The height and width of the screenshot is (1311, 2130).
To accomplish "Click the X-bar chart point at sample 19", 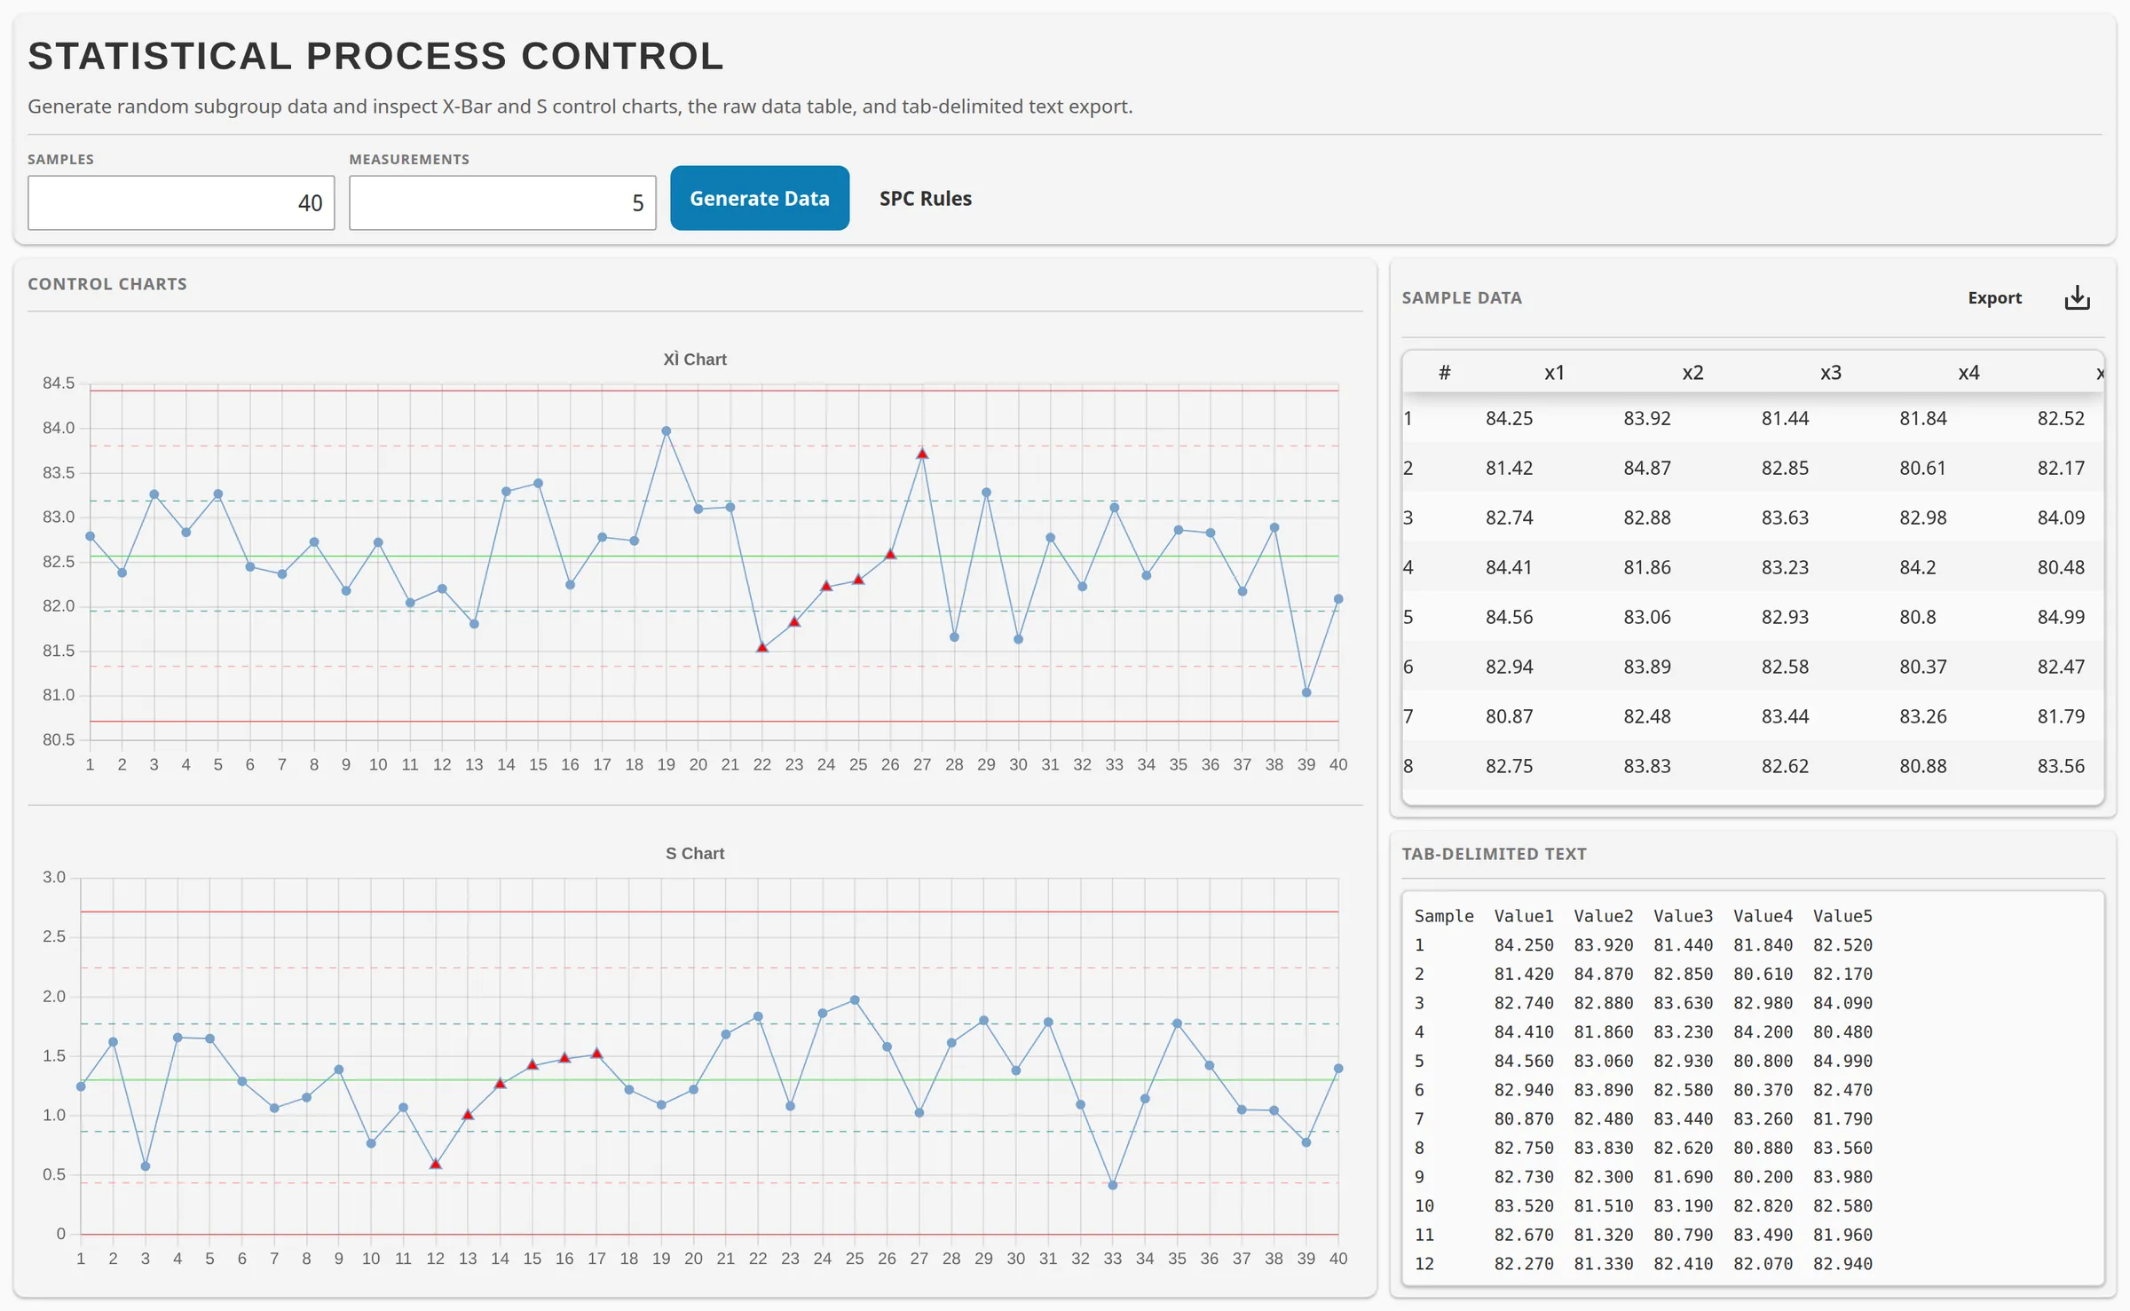I will [x=667, y=431].
